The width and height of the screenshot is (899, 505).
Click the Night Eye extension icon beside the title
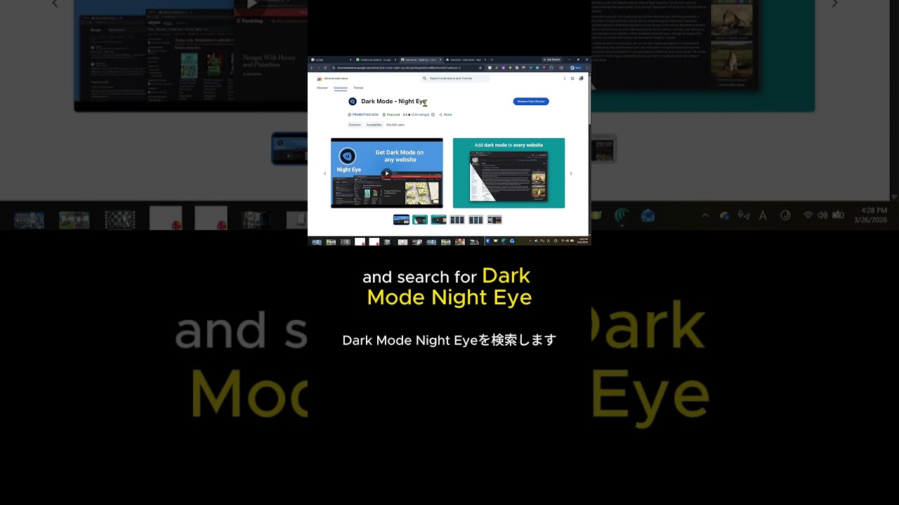[x=353, y=102]
